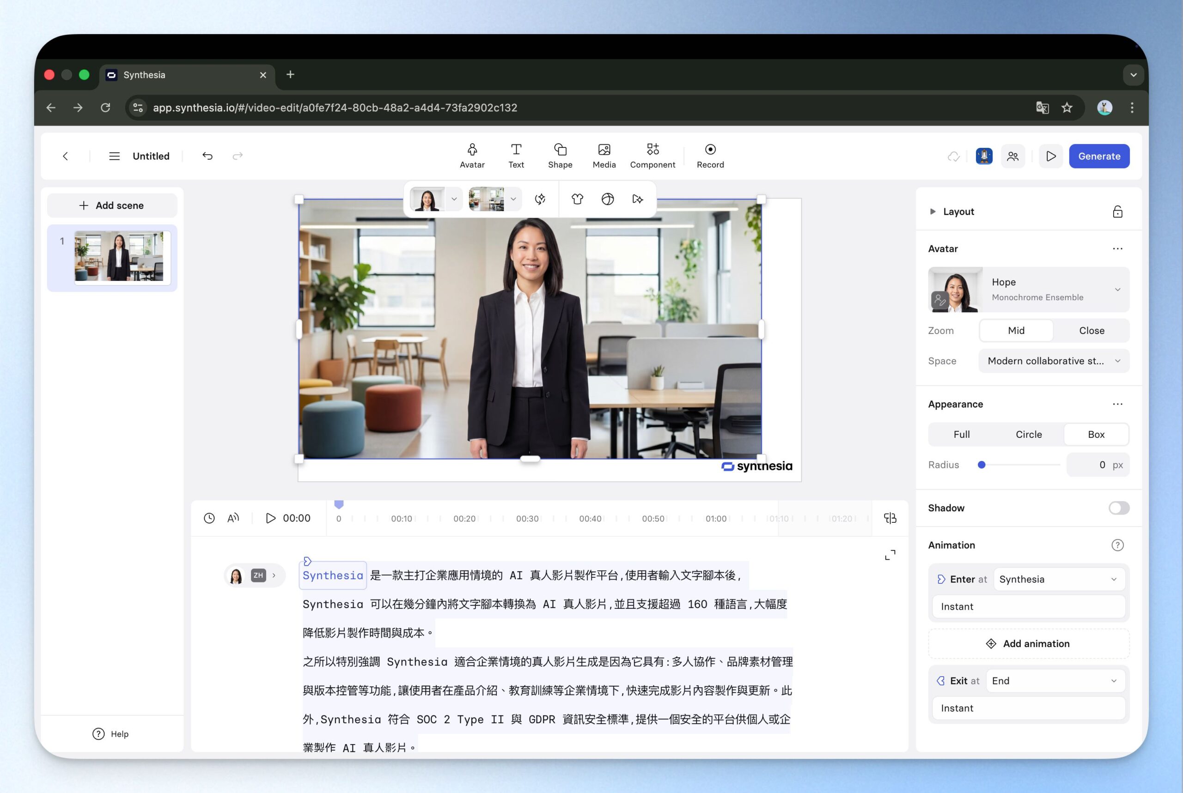This screenshot has width=1183, height=793.
Task: Toggle the Shadow switch on
Action: click(x=1118, y=508)
